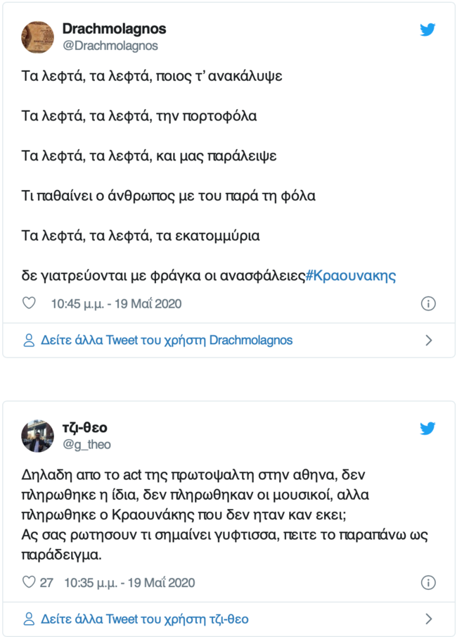Open the 10:35 μ.μ. - 19 Μαΐ 2020 timestamp
Screen dimensions: 457x637
click(x=129, y=582)
